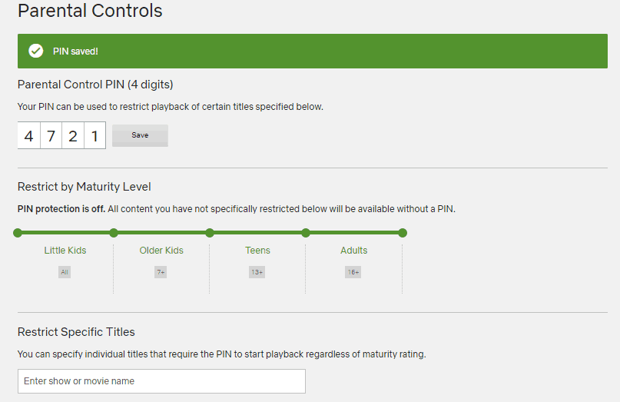The width and height of the screenshot is (620, 402).
Task: Set maturity slider to the leftmost point
Action: (18, 233)
